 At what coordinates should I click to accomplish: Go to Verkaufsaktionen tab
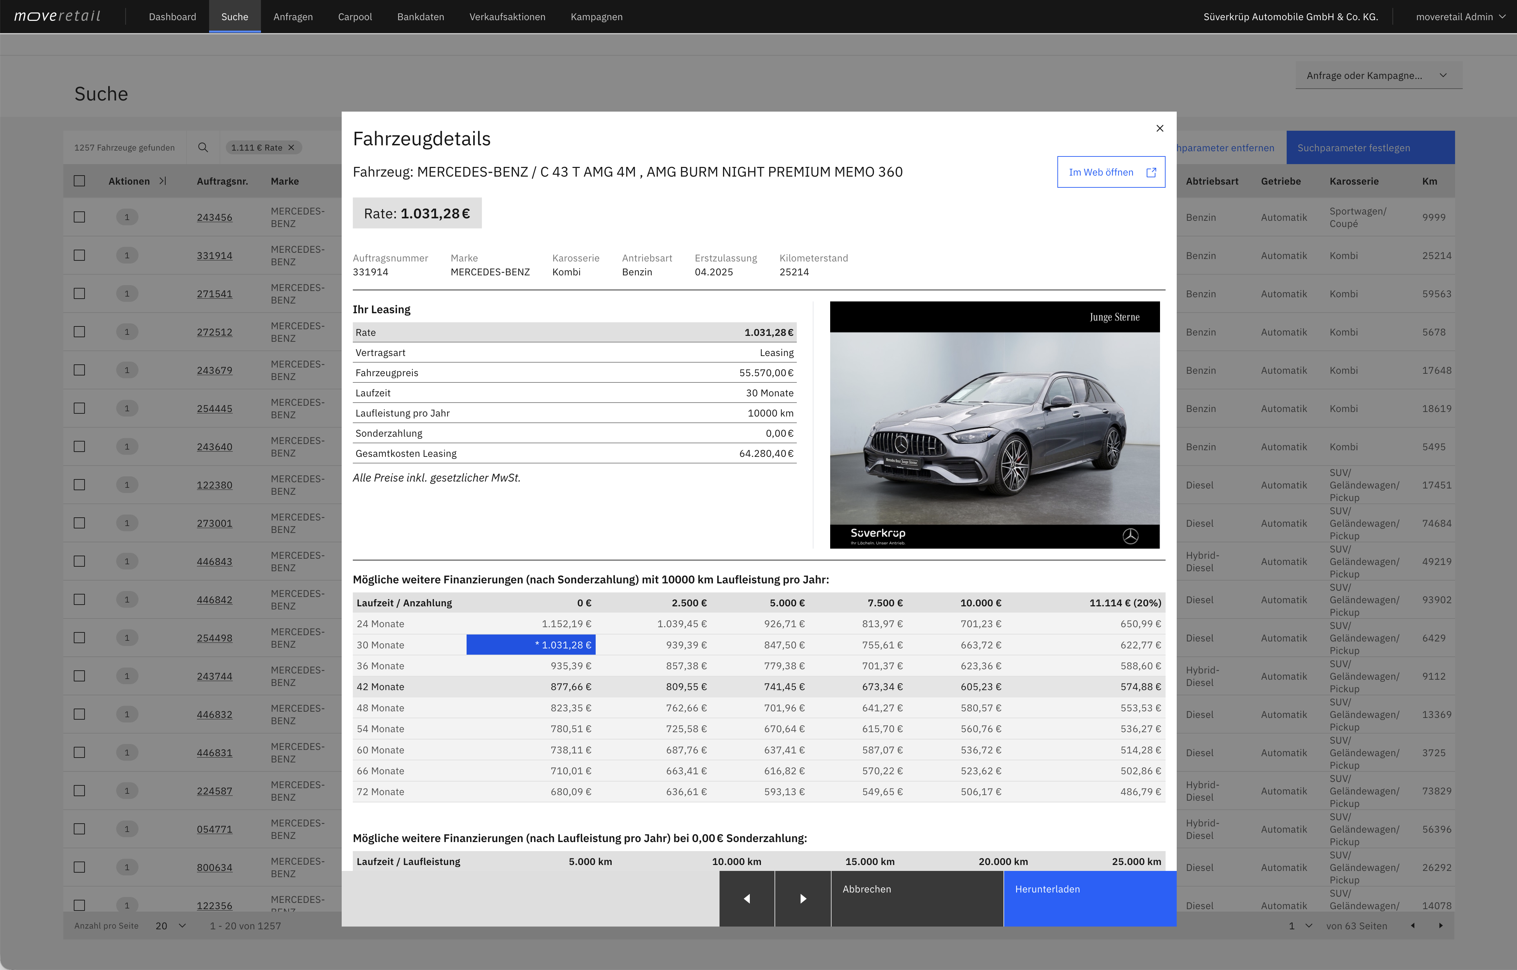[507, 17]
